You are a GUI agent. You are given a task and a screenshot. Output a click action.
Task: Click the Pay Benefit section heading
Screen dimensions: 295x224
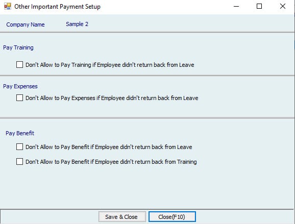coord(20,133)
